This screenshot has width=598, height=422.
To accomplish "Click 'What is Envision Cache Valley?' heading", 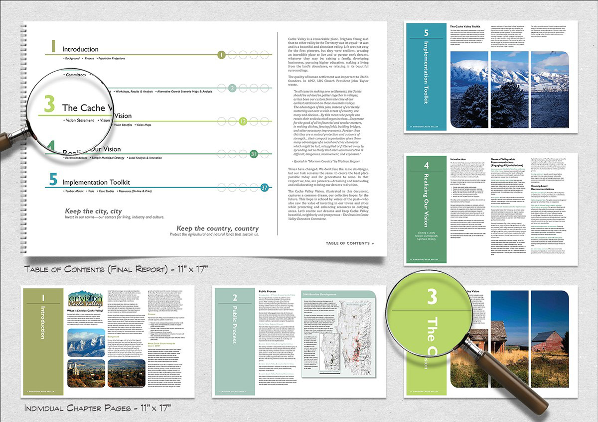I will click(85, 312).
